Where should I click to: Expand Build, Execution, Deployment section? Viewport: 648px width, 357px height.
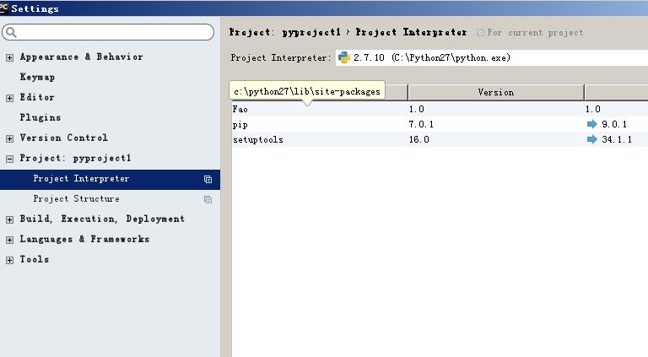point(9,219)
